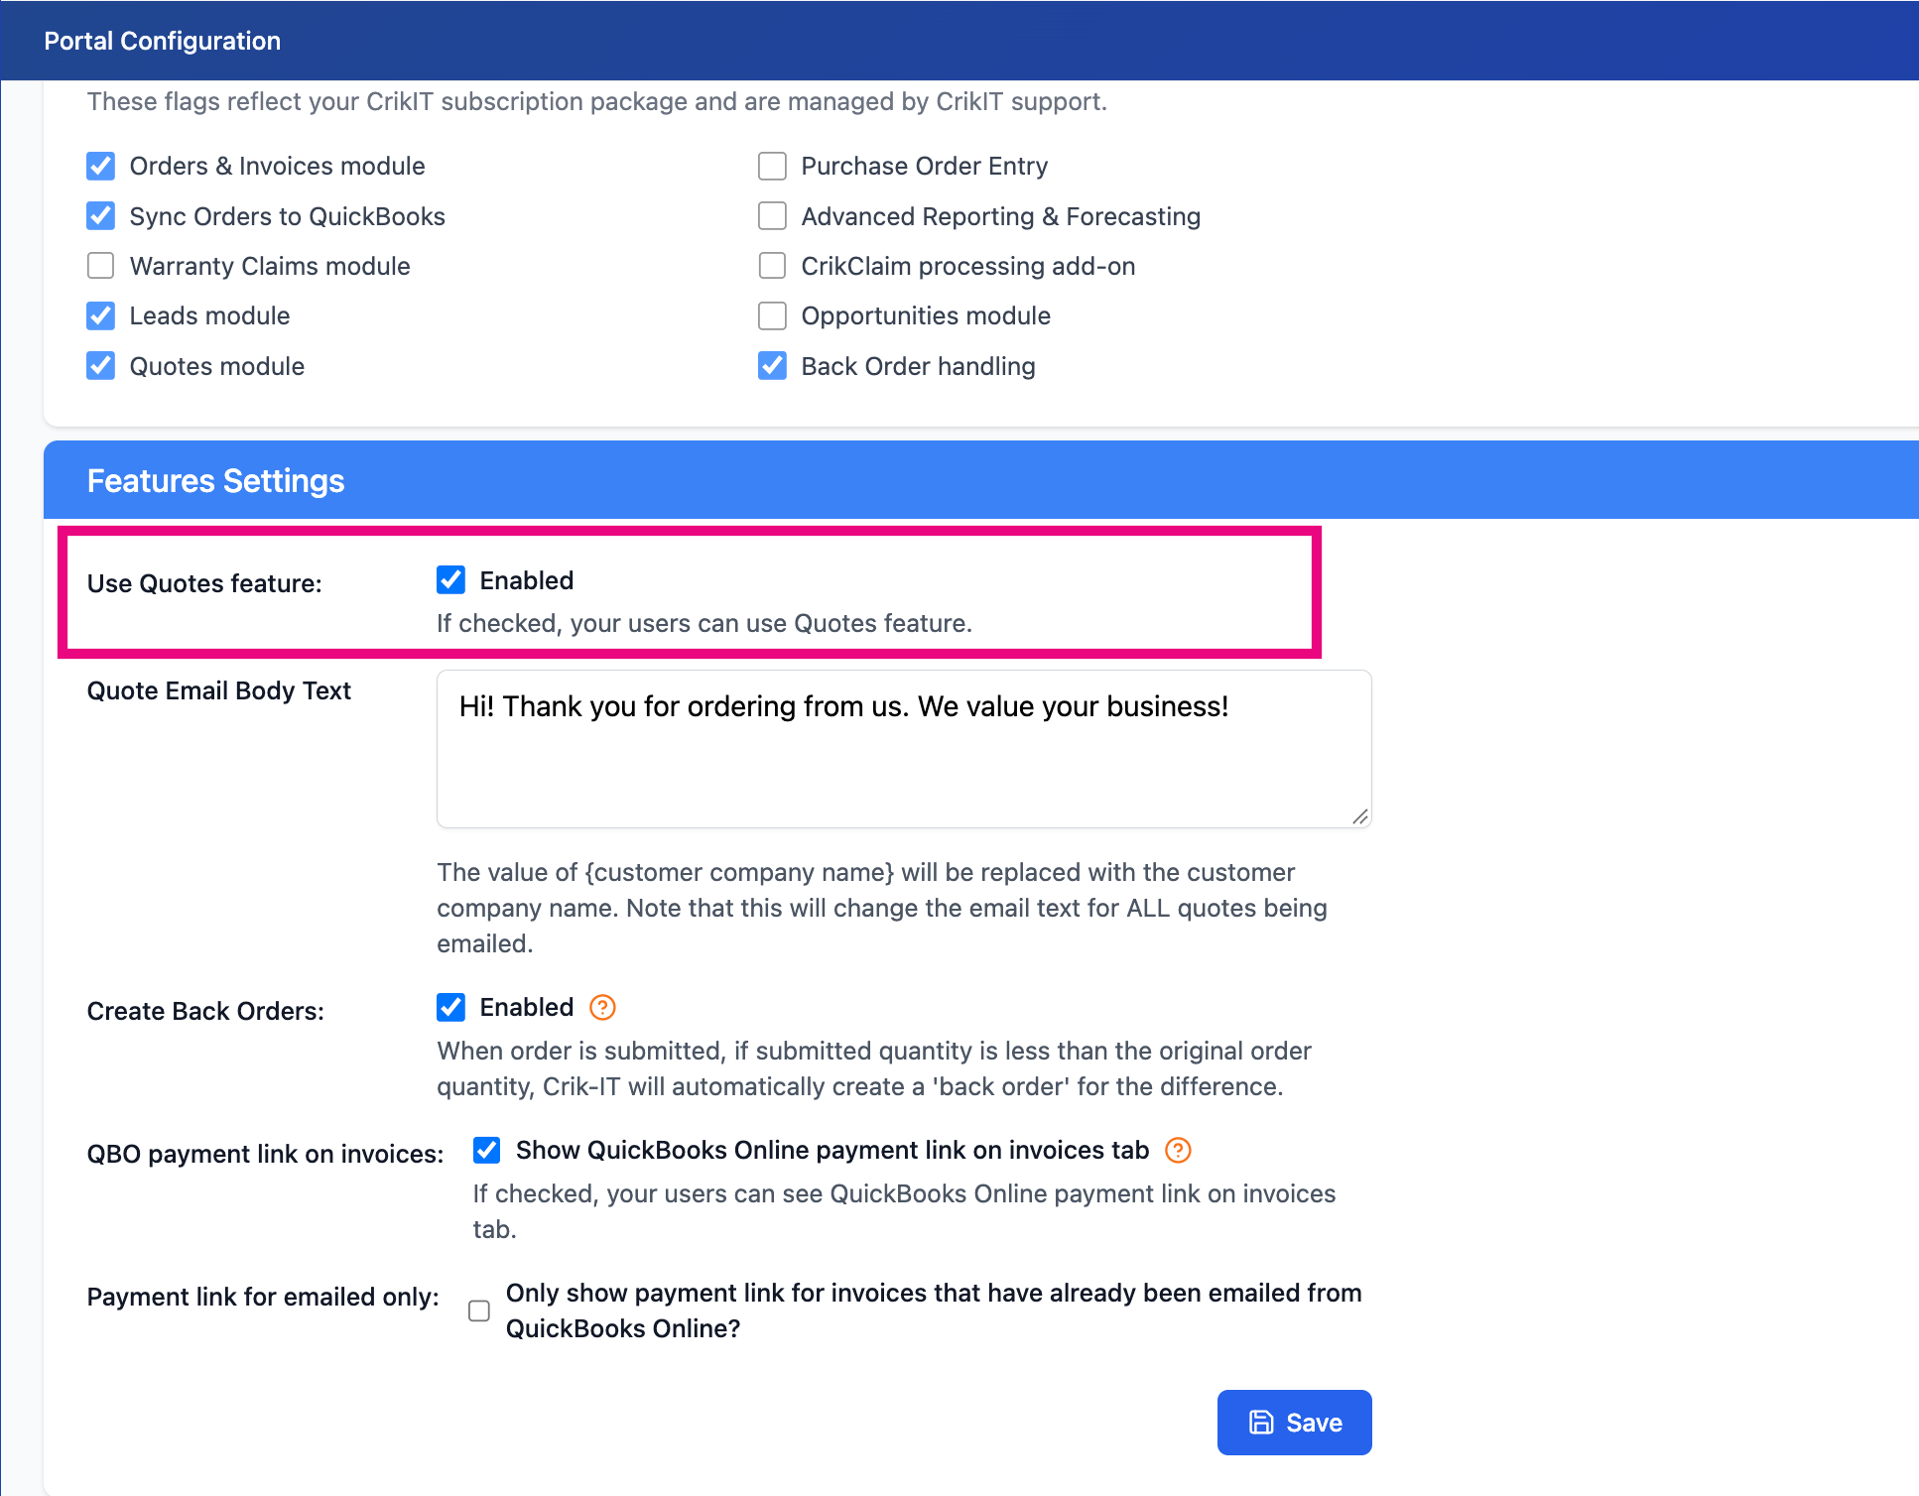Toggle Create Back Orders Enabled checkbox

451,1008
